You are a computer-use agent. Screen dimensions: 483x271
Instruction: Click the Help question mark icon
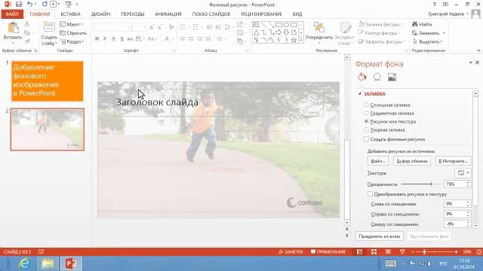435,5
